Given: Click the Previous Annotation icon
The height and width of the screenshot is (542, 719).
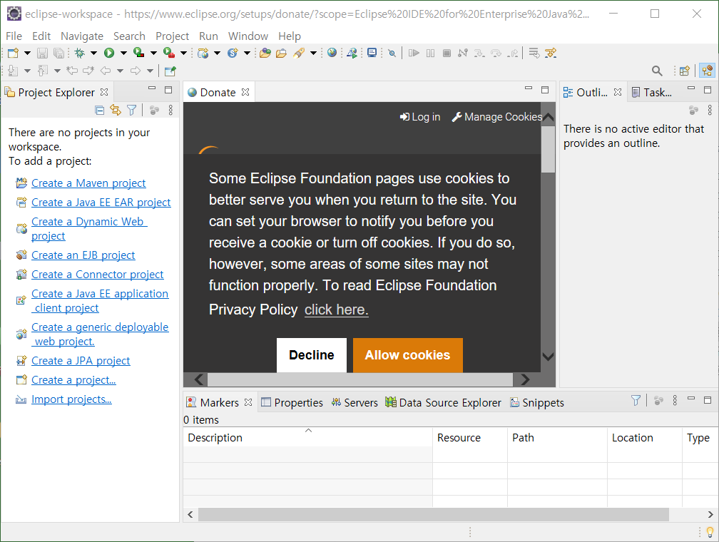Looking at the screenshot, I should pyautogui.click(x=43, y=71).
